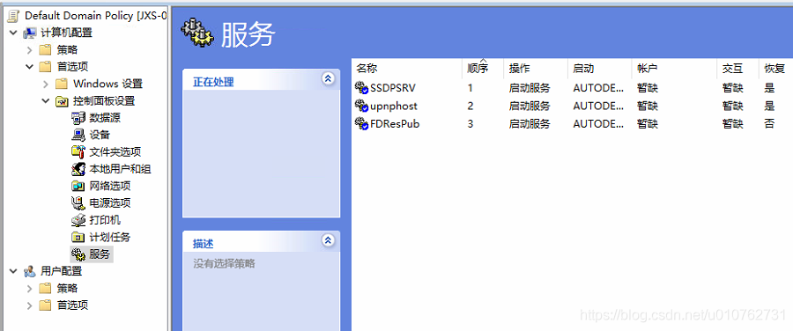Collapse the 正在处理 panel
Viewport: 793px width, 331px height.
329,79
